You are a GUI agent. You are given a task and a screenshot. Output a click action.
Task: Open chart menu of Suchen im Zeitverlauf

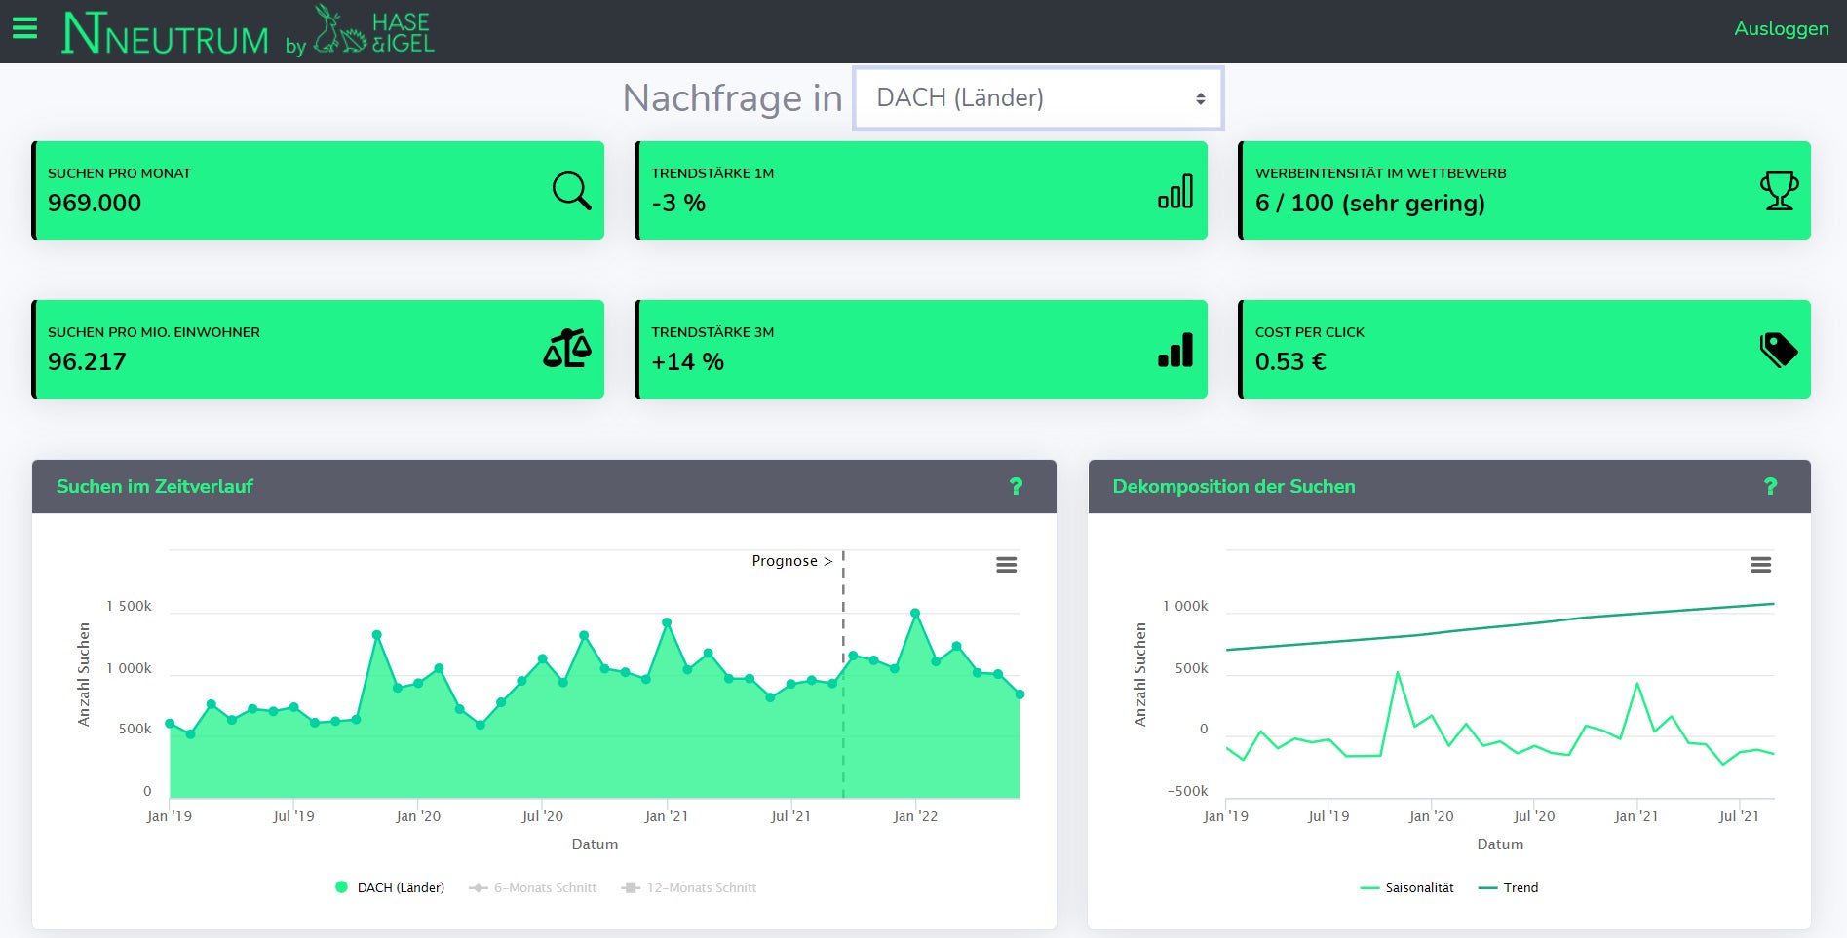[1006, 565]
